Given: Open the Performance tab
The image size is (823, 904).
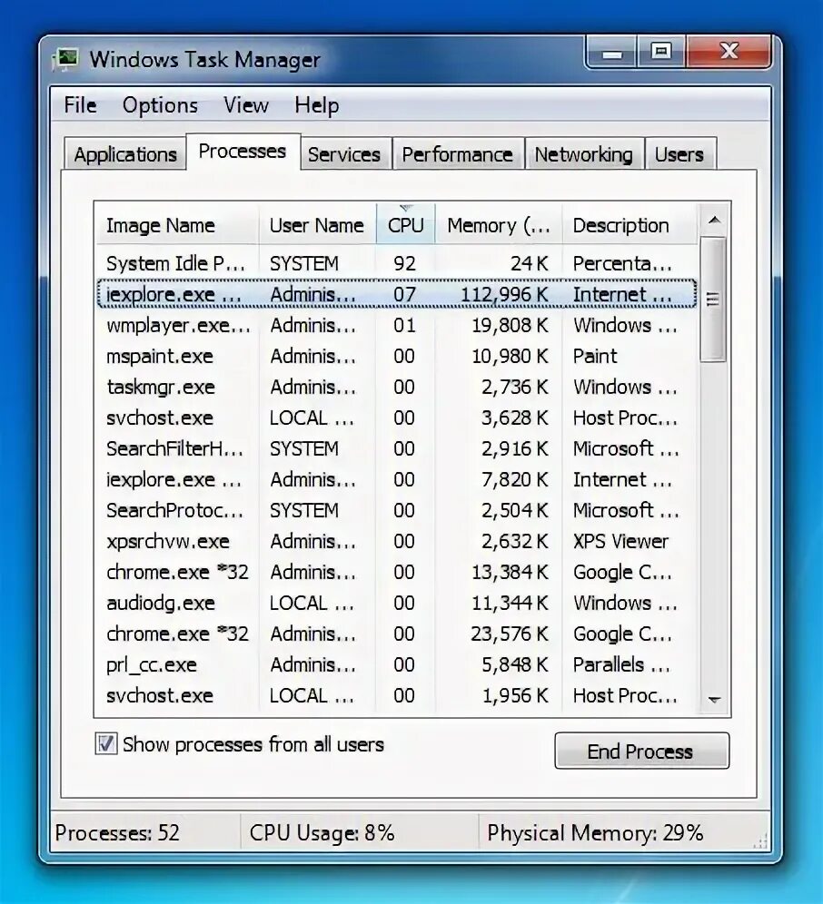Looking at the screenshot, I should coord(457,154).
